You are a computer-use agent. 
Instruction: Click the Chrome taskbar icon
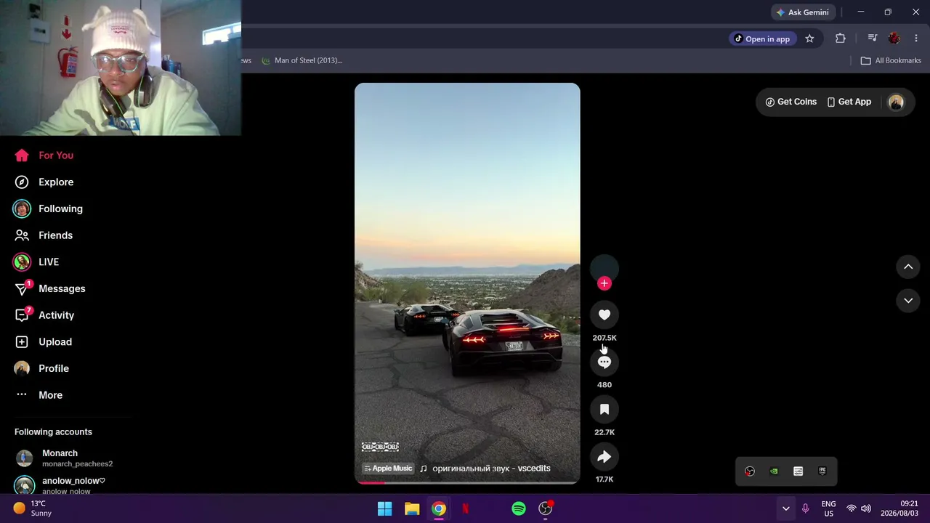[439, 509]
